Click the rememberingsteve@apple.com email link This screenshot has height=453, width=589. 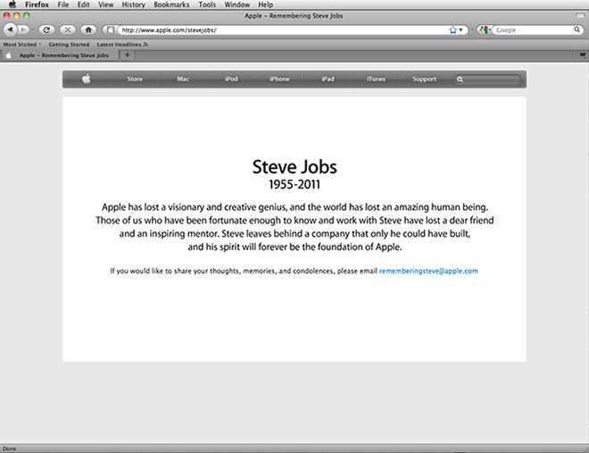(428, 271)
